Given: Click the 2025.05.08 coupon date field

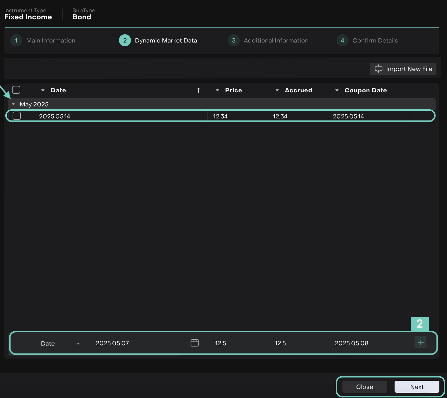Looking at the screenshot, I should coord(352,343).
